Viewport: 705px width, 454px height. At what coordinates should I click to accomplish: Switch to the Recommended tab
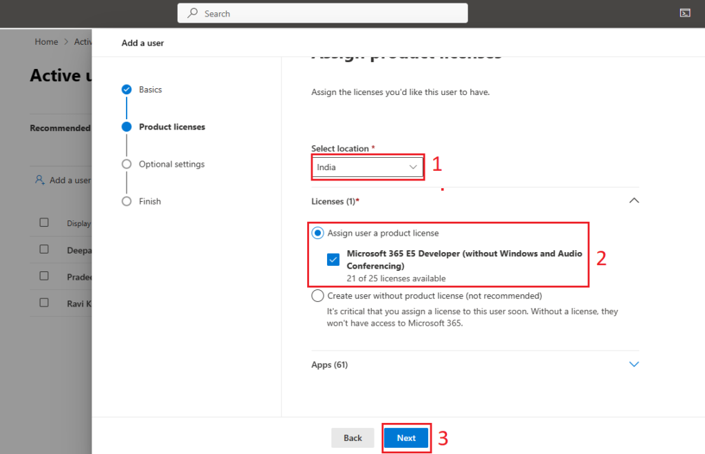[60, 127]
